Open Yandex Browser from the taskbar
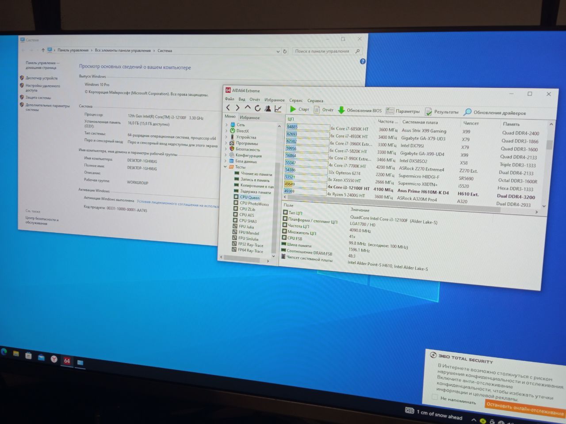This screenshot has width=566, height=424. tap(54, 359)
